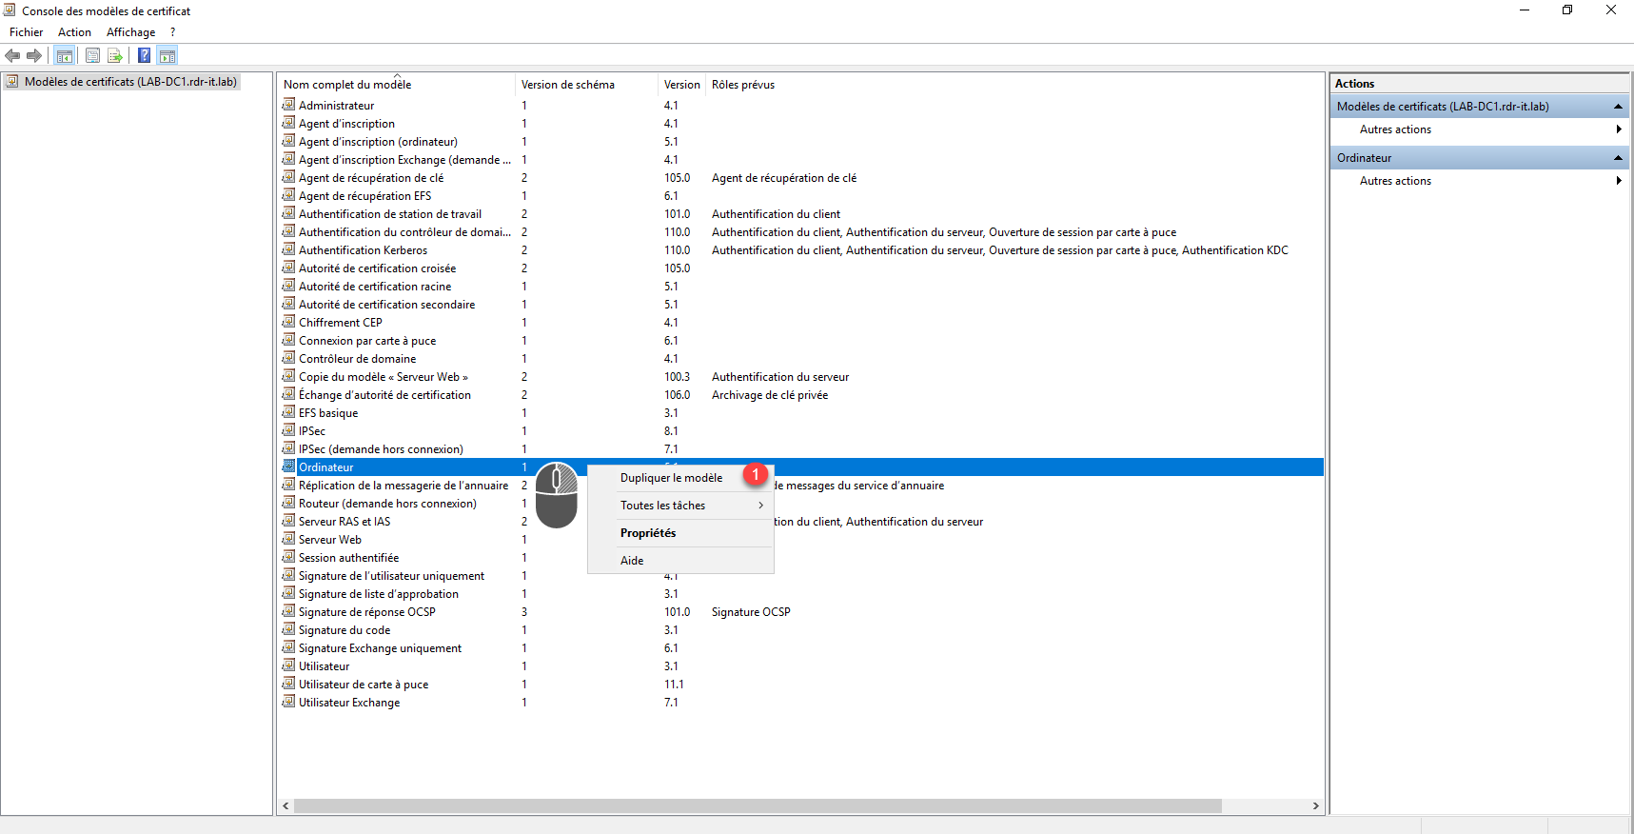Open the Properties toolbar icon
Viewport: 1634px width, 834px height.
tap(92, 56)
